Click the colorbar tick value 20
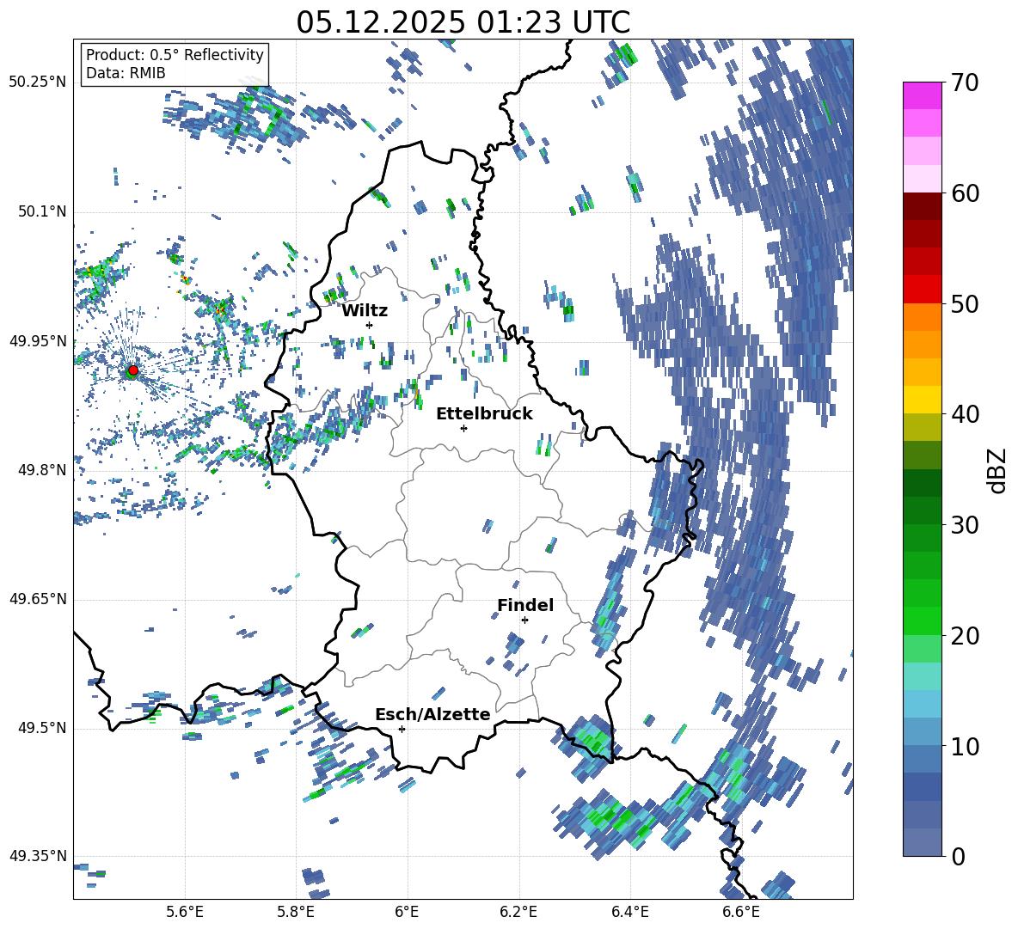 (x=965, y=636)
